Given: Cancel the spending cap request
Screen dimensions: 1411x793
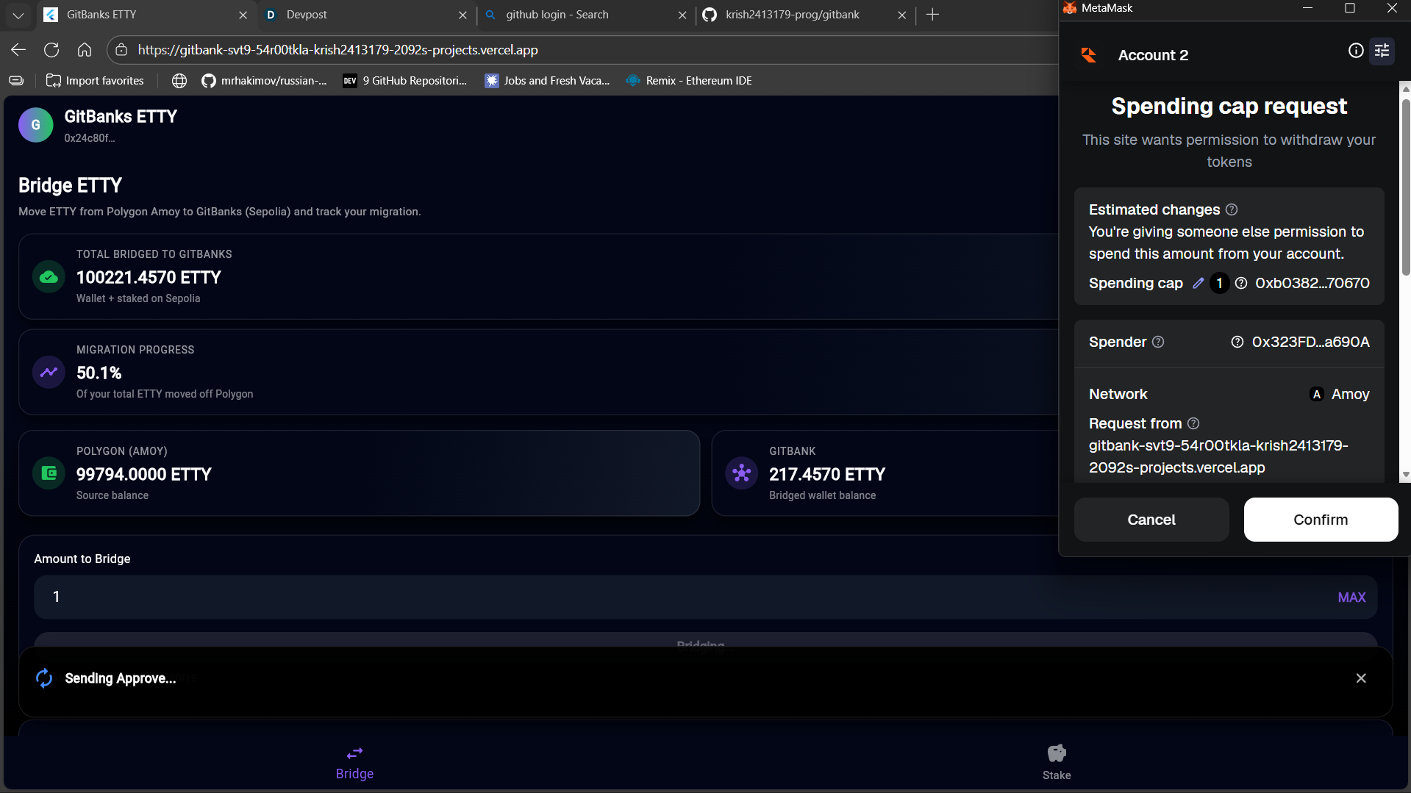Looking at the screenshot, I should coord(1151,520).
